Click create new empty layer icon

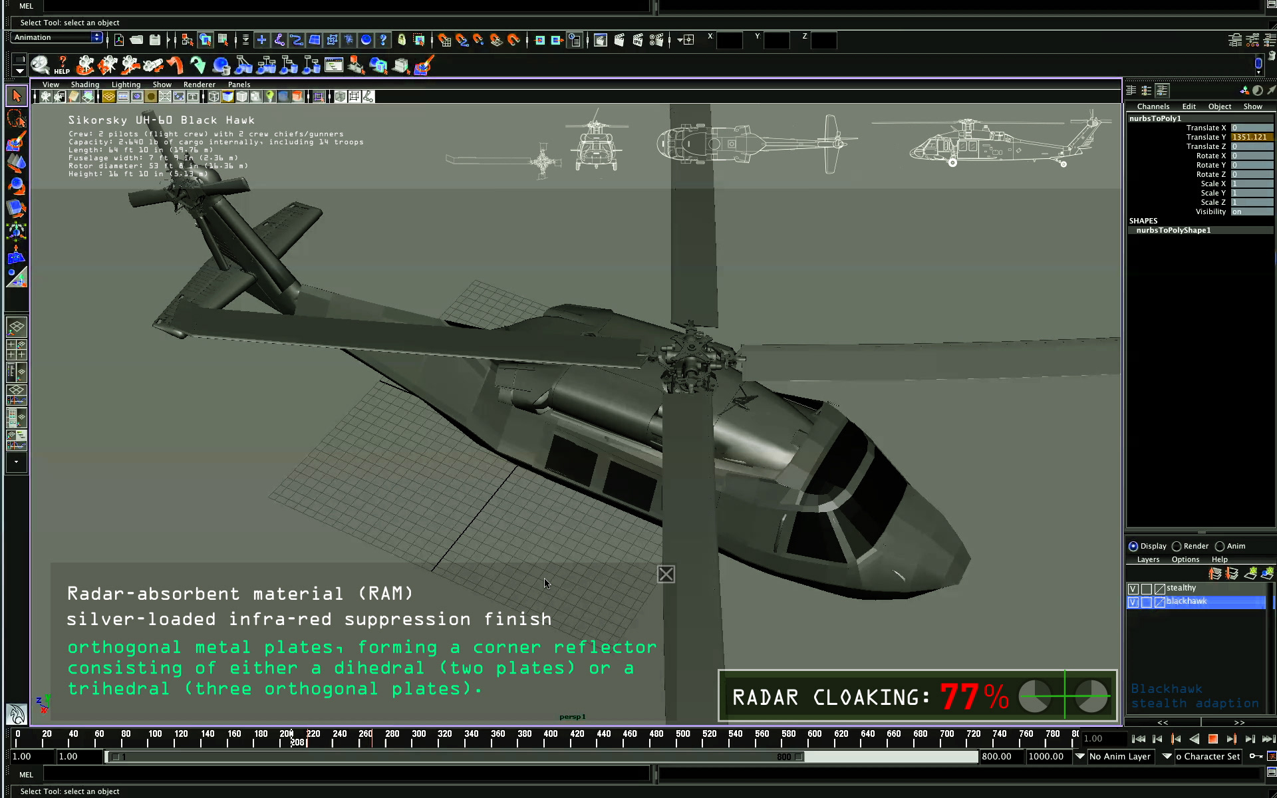point(1250,573)
